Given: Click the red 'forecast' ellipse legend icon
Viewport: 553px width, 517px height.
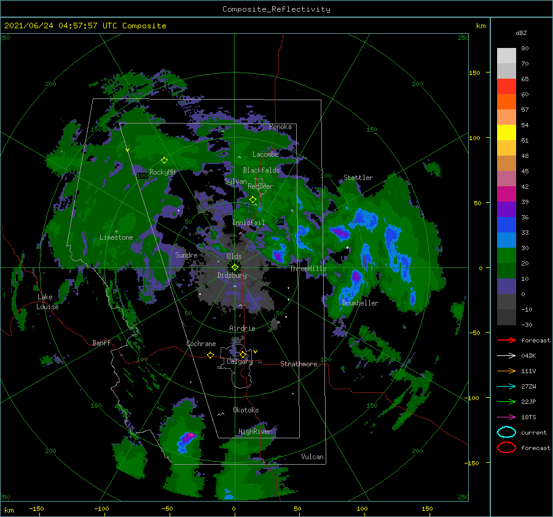Looking at the screenshot, I should [x=506, y=448].
